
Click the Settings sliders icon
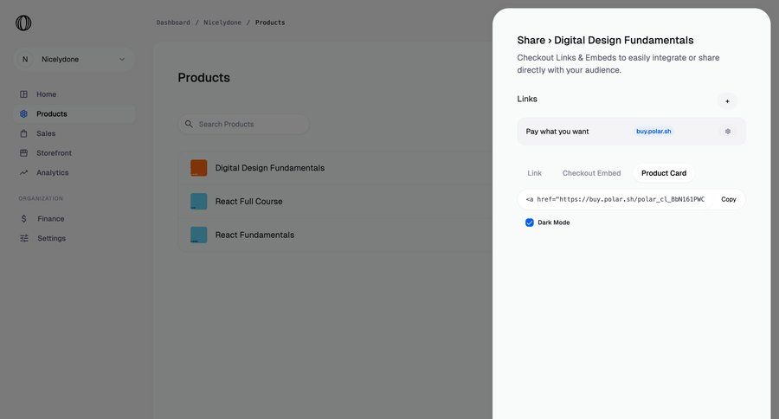(x=24, y=238)
